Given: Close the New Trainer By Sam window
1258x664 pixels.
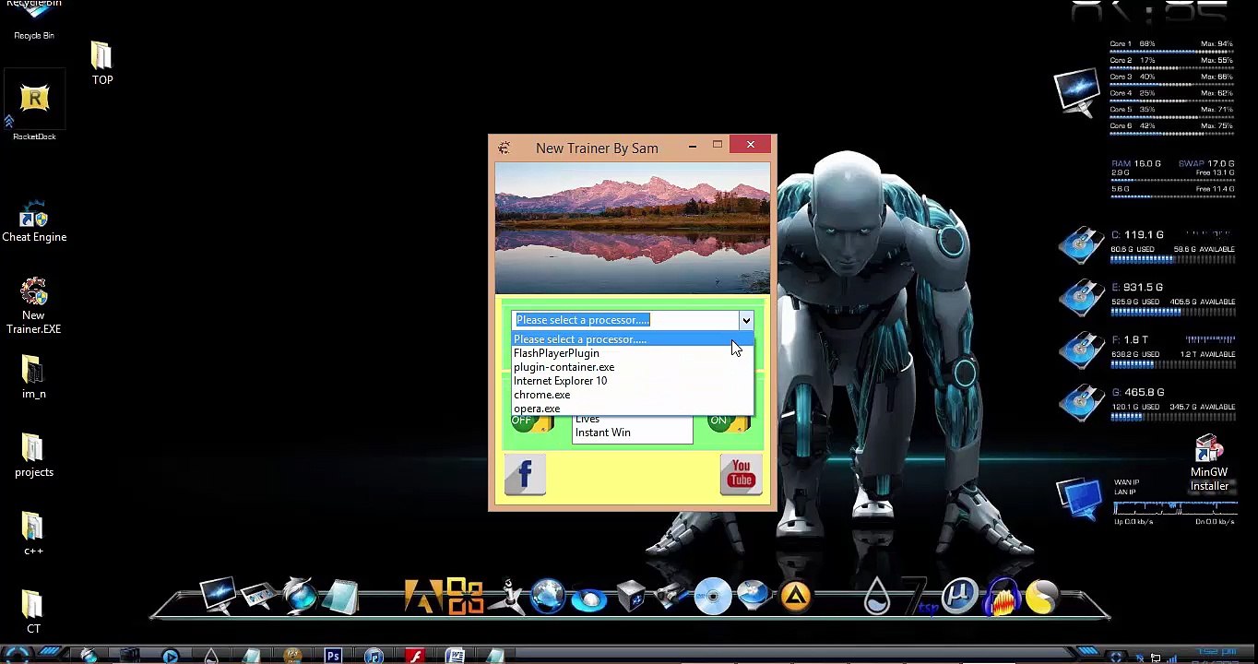Looking at the screenshot, I should click(x=751, y=145).
